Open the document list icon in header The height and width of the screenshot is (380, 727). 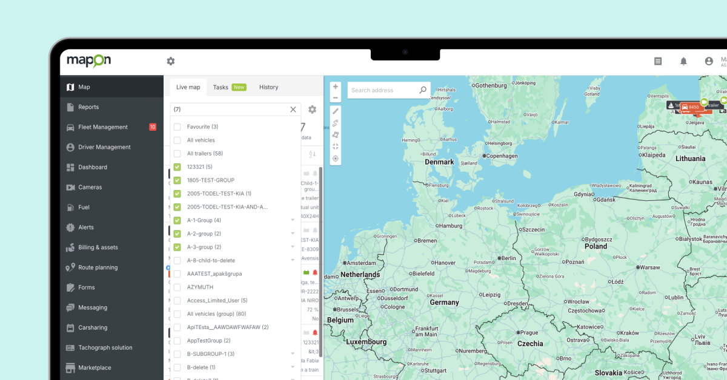(x=658, y=61)
